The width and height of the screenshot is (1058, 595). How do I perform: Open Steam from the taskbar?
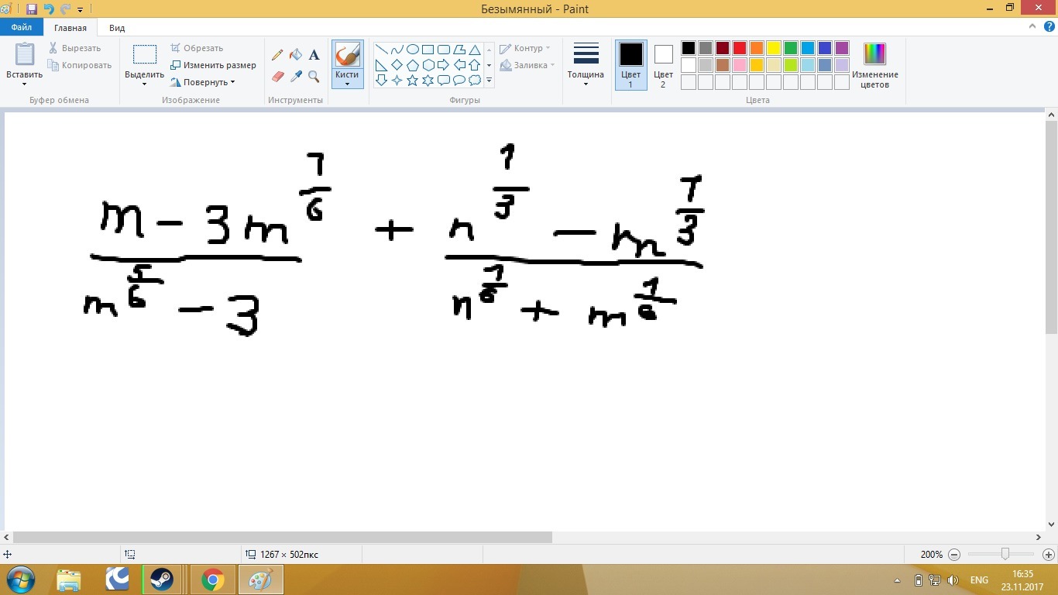point(162,580)
